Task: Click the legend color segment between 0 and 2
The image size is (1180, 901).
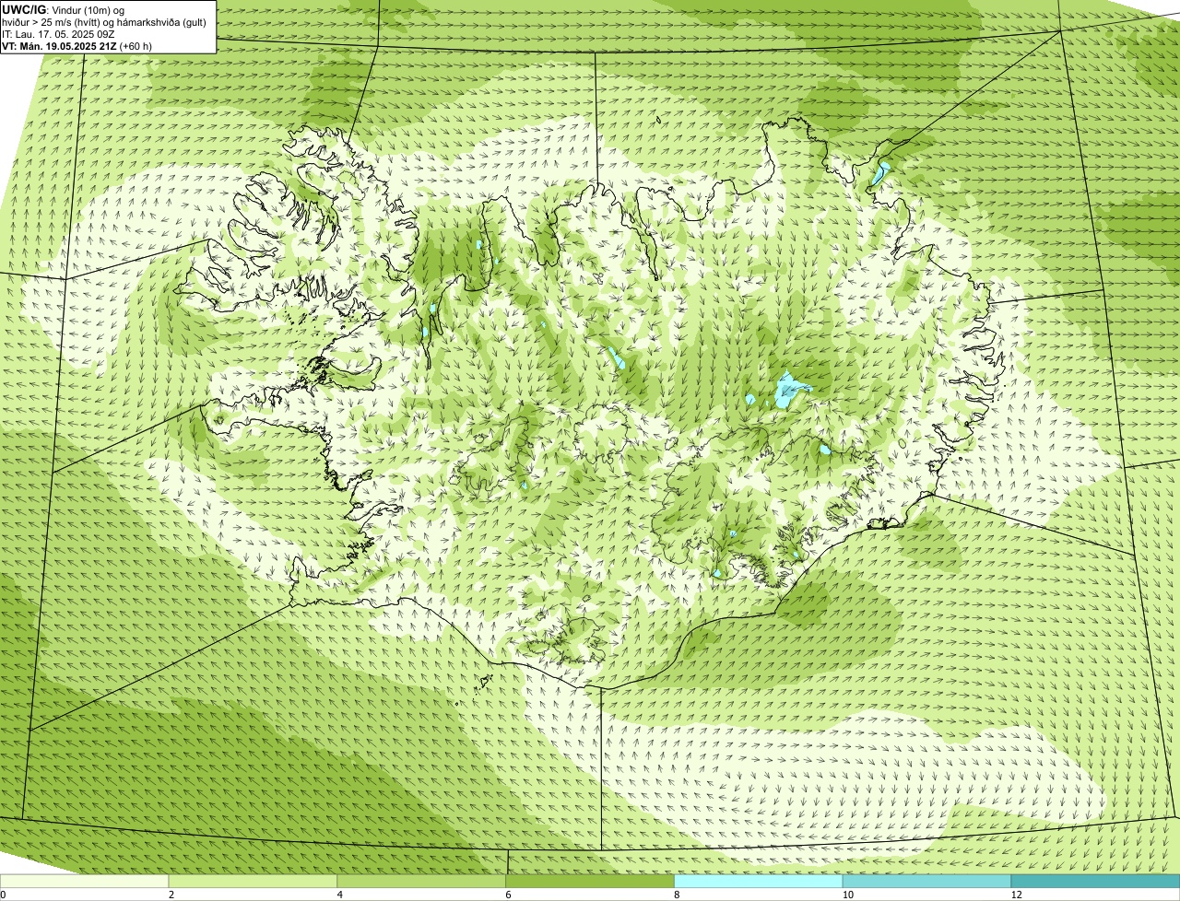Action: (x=85, y=882)
